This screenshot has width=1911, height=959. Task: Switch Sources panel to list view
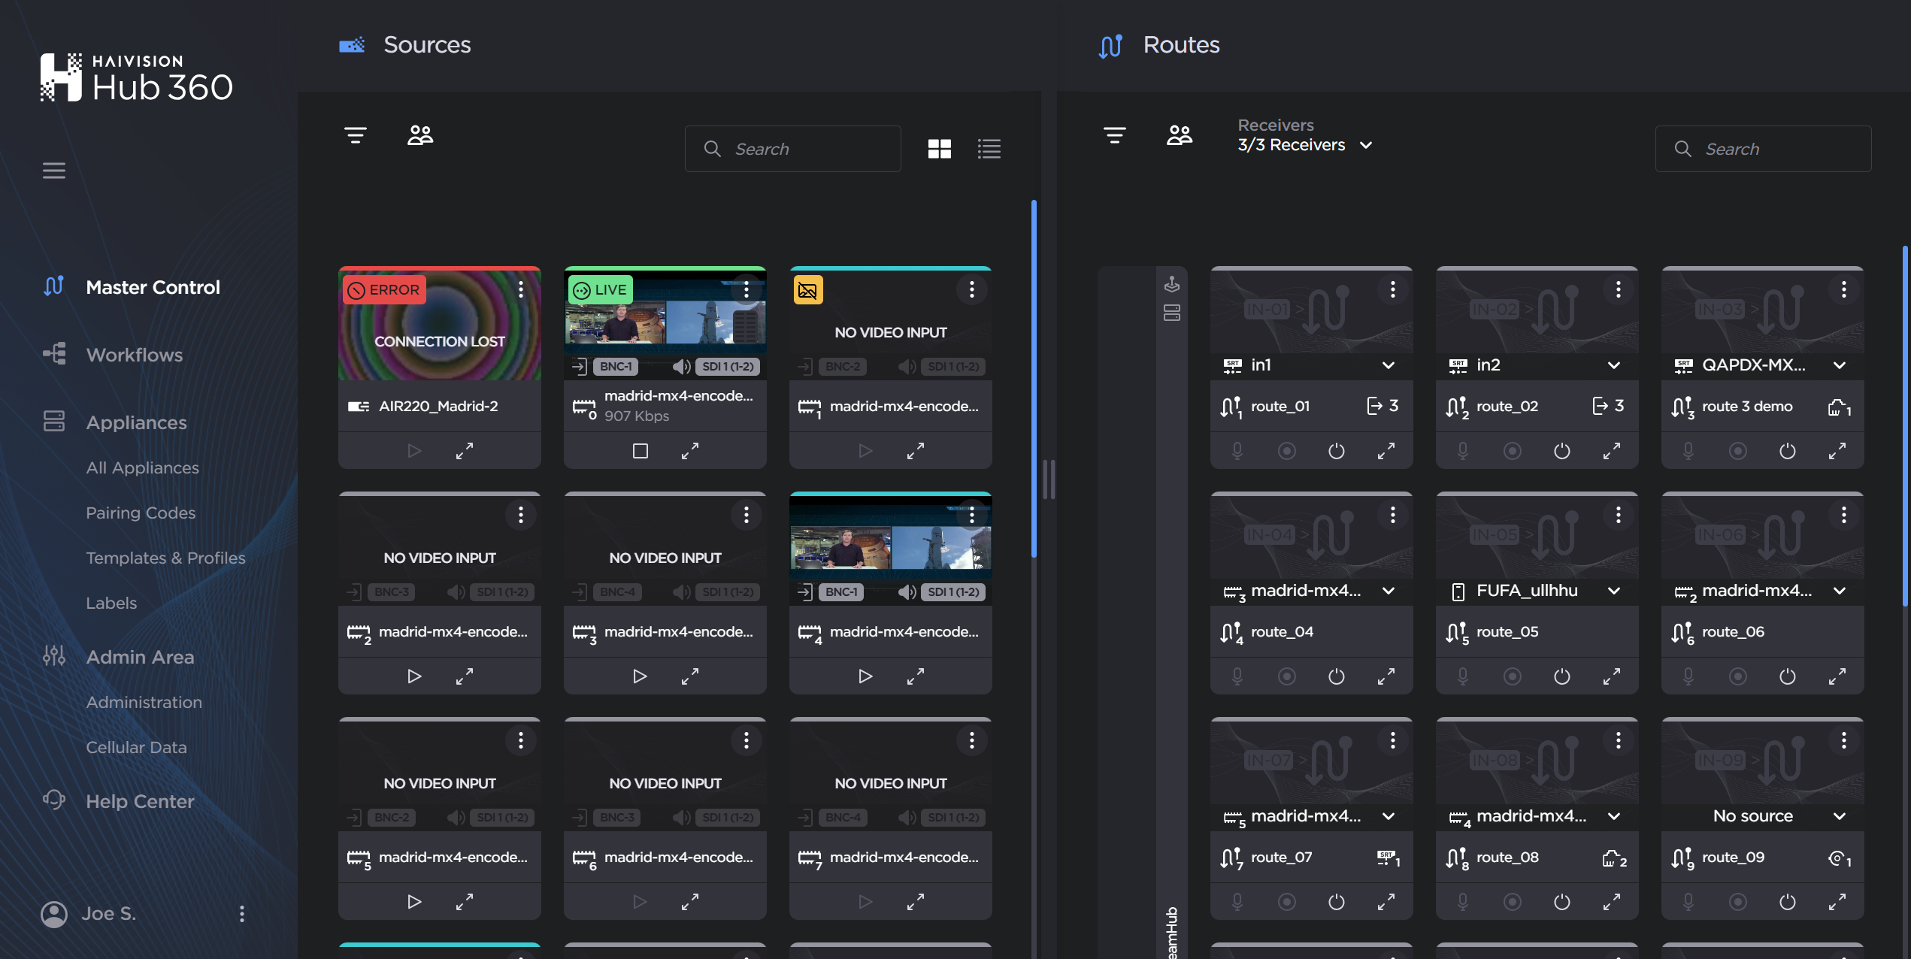coord(989,148)
